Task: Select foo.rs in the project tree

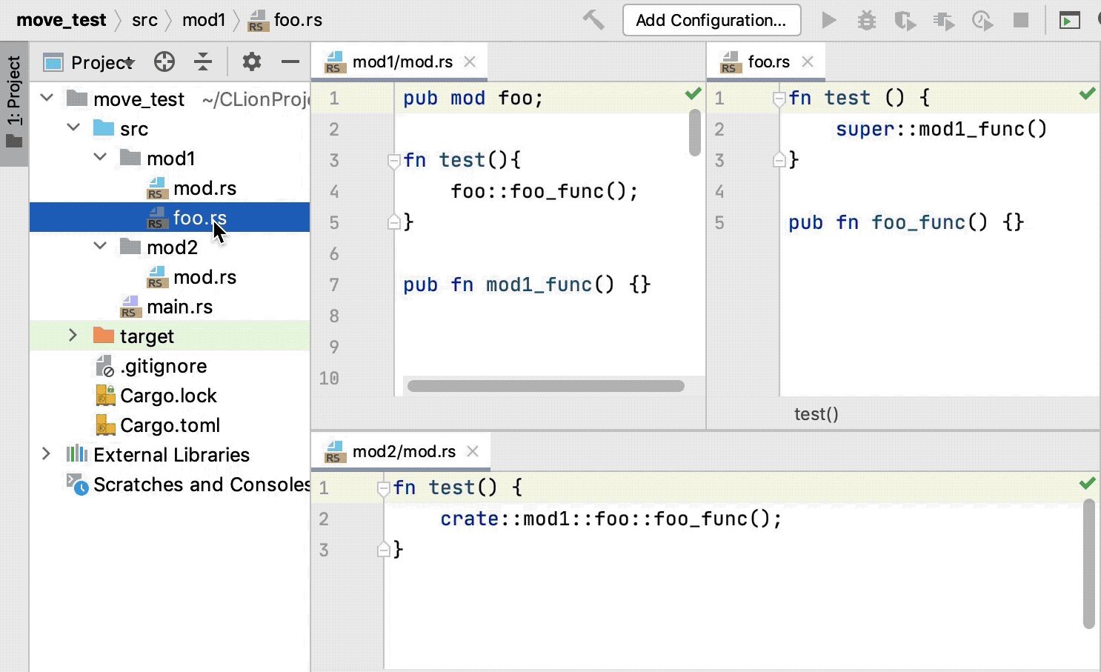Action: 170,217
